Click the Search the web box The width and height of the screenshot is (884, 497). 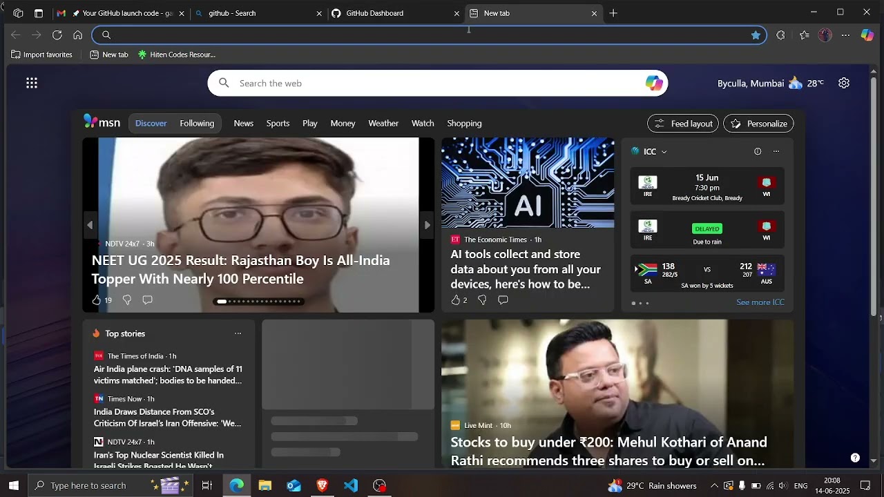tap(439, 84)
